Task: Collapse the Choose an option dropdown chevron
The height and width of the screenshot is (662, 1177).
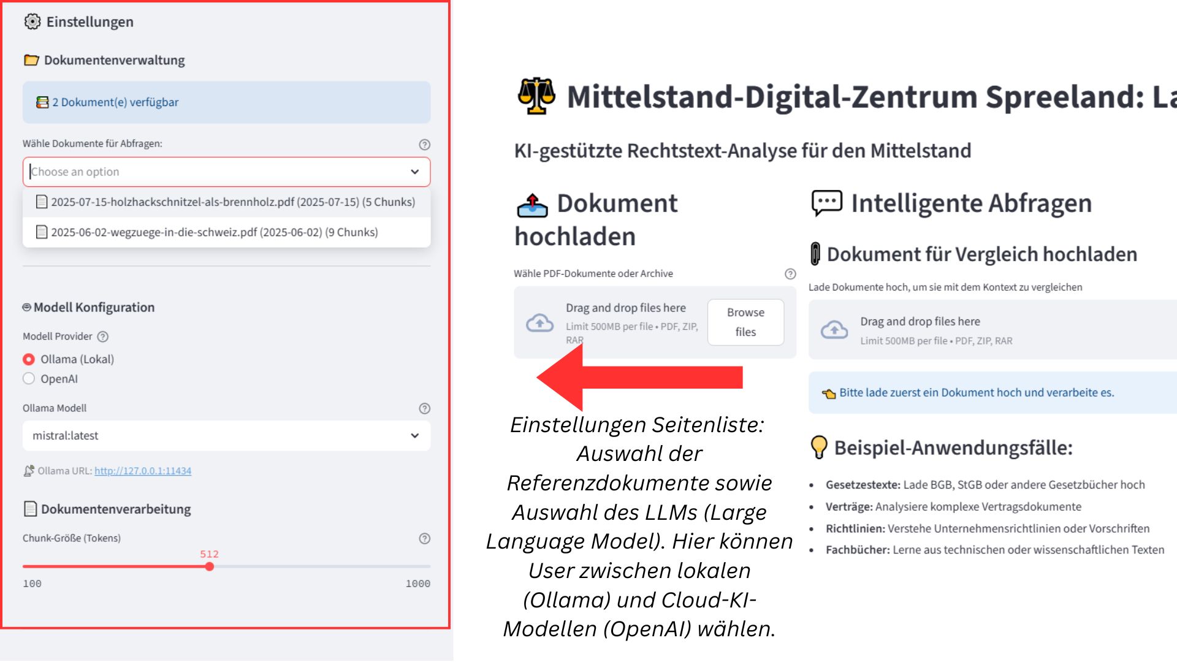Action: [x=415, y=172]
